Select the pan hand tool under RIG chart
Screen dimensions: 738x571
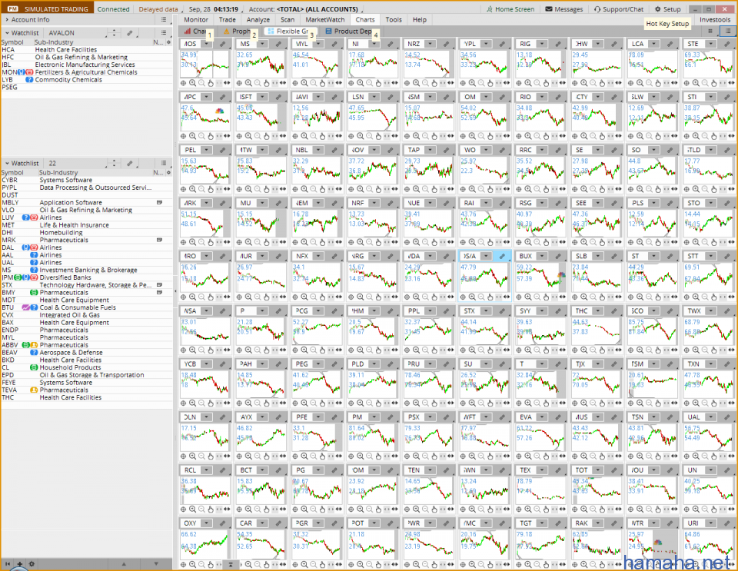coord(546,83)
